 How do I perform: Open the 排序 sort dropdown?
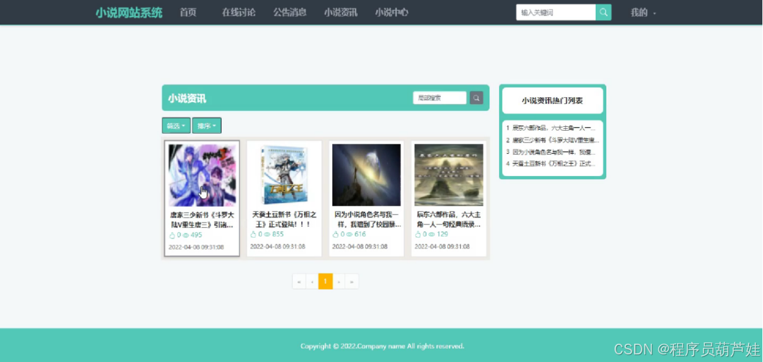pos(207,126)
